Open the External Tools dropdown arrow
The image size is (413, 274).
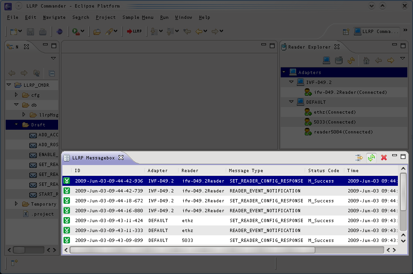click(82, 31)
